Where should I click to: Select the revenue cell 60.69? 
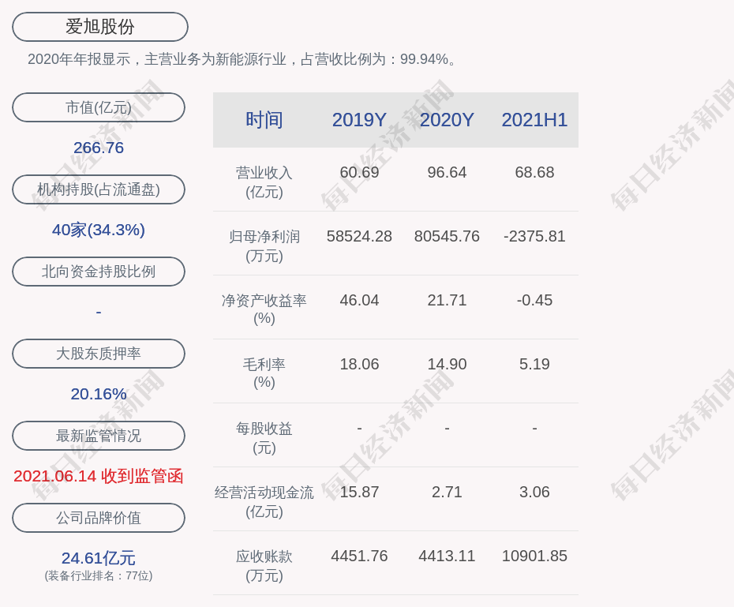click(x=360, y=172)
